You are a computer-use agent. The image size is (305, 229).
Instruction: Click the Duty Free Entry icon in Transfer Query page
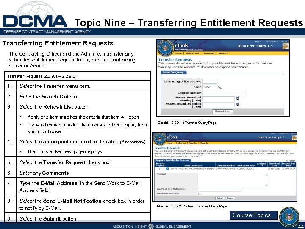tap(286, 46)
